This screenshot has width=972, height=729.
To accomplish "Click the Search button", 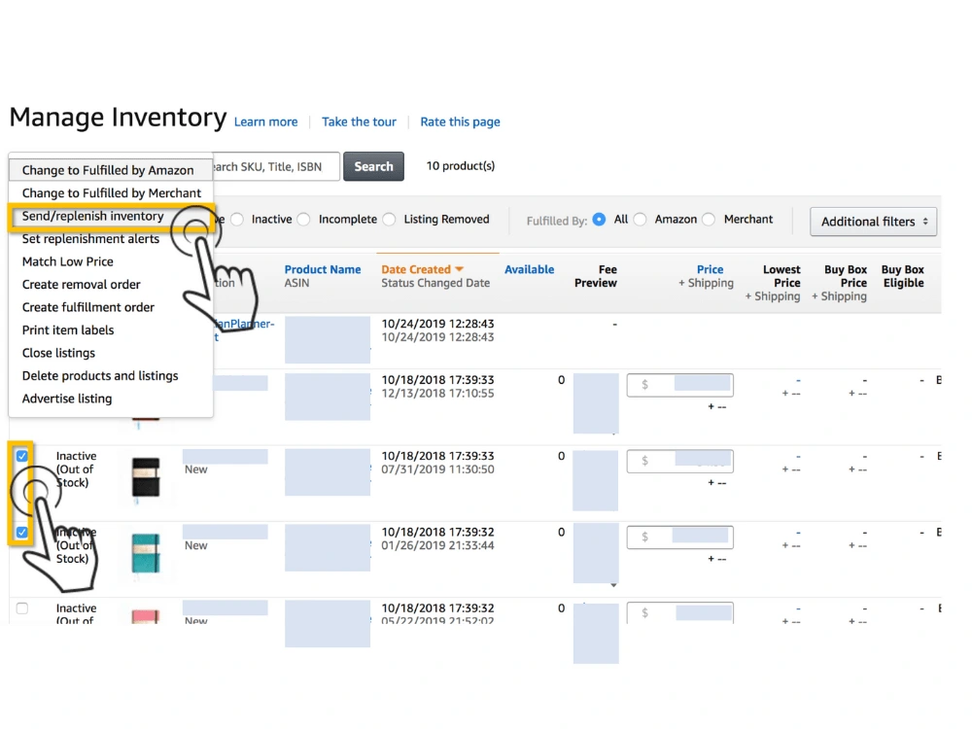I will pos(374,166).
